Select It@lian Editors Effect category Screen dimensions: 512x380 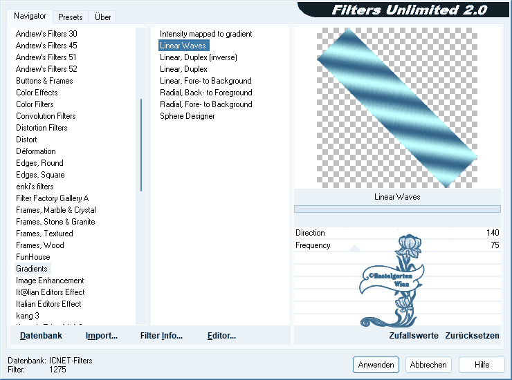pyautogui.click(x=51, y=292)
